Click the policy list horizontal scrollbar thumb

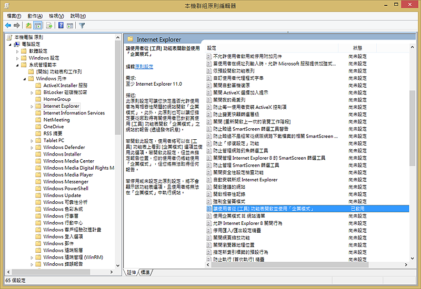coord(290,265)
